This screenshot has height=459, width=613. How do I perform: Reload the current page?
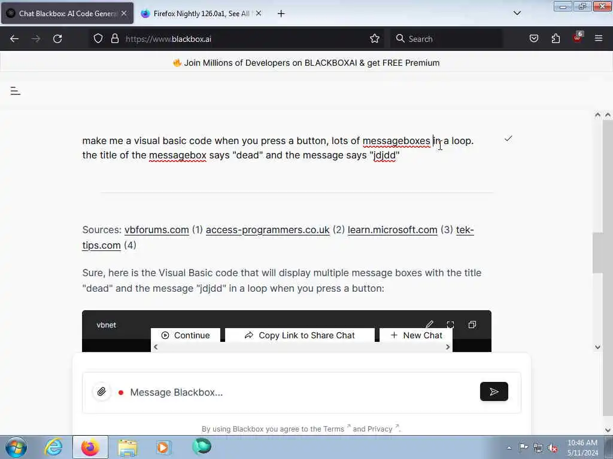[x=57, y=39]
